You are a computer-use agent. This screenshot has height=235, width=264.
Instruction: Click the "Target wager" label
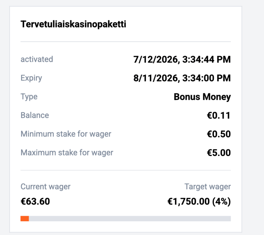point(207,187)
